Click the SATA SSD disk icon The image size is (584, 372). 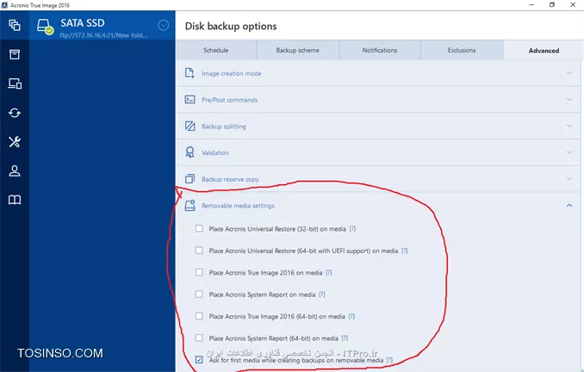click(x=45, y=27)
